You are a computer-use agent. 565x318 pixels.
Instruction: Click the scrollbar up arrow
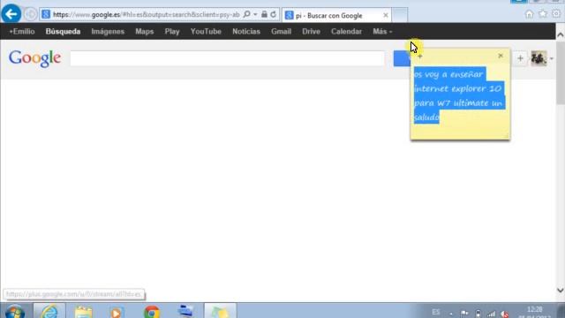click(561, 35)
